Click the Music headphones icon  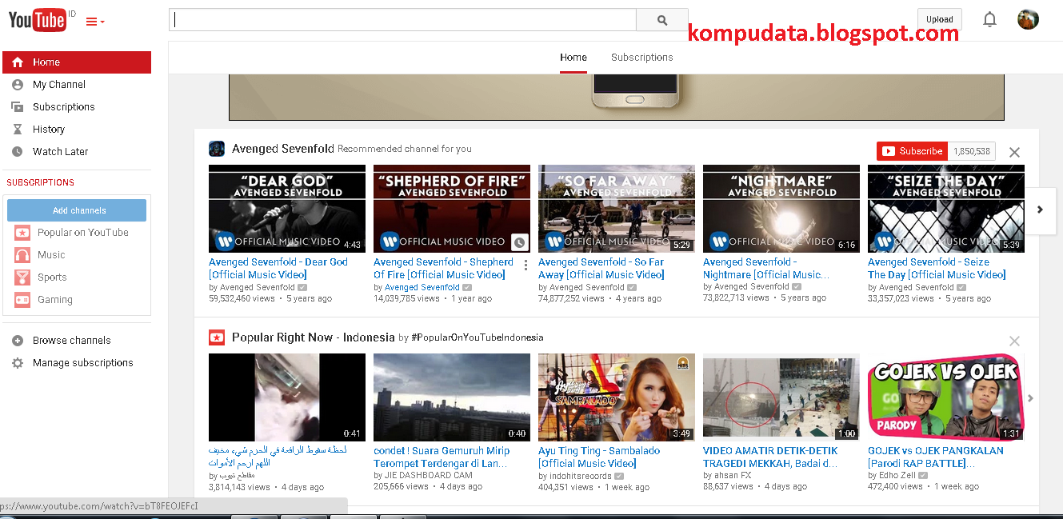(22, 255)
